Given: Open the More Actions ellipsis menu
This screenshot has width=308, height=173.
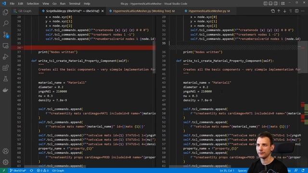Looking at the screenshot, I should point(303,11).
